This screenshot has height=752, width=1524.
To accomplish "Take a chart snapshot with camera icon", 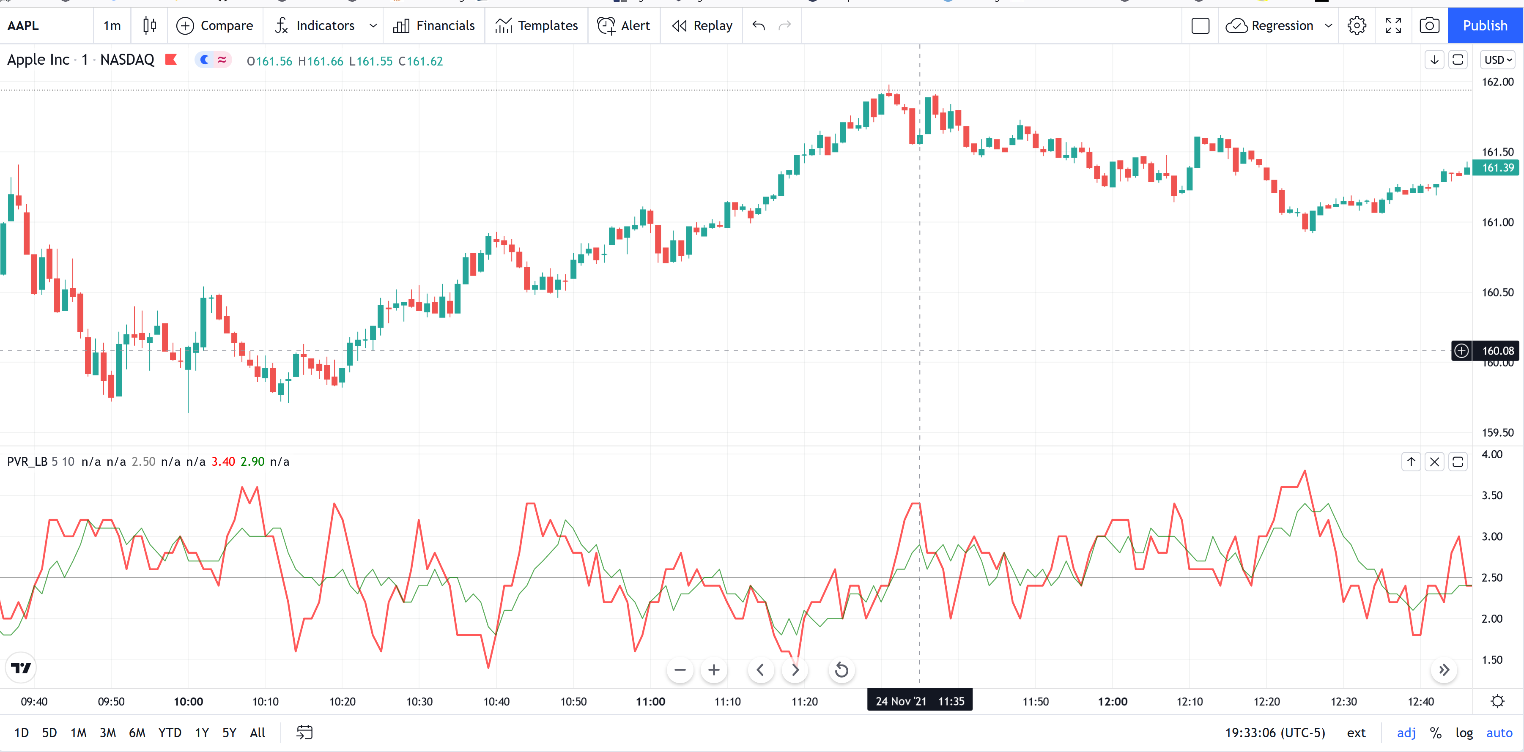I will click(x=1429, y=25).
